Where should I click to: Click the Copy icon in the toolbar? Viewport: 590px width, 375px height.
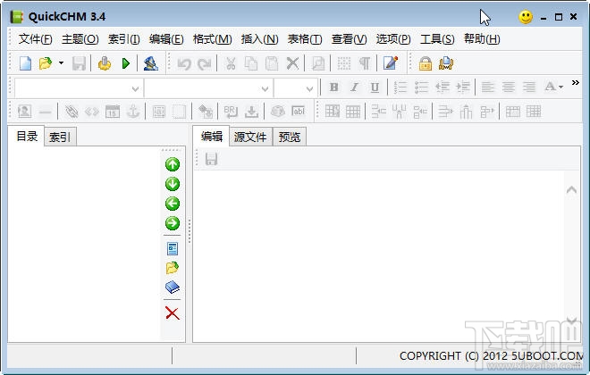coord(251,63)
